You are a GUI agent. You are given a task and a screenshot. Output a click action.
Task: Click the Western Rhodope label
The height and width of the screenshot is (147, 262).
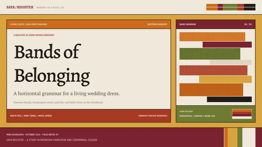click(x=157, y=24)
